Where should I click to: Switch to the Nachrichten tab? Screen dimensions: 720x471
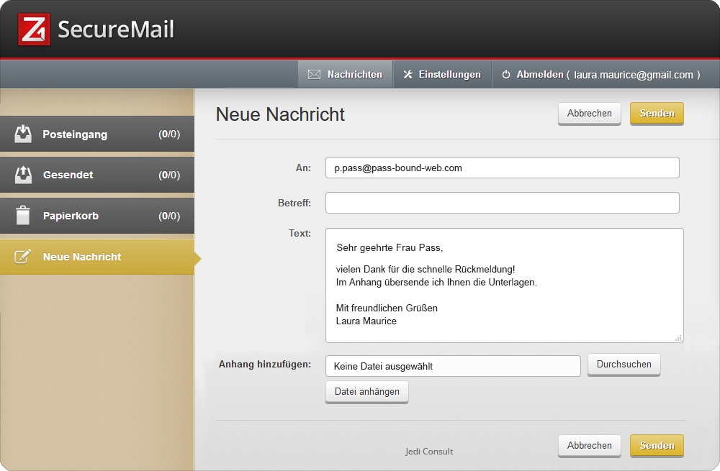[x=346, y=74]
